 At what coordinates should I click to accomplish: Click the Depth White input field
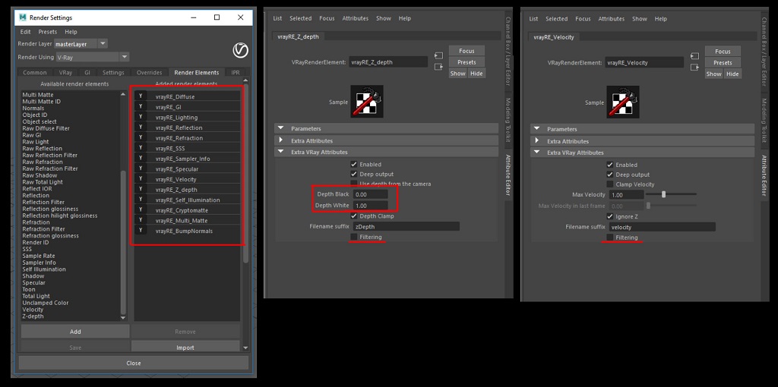370,206
